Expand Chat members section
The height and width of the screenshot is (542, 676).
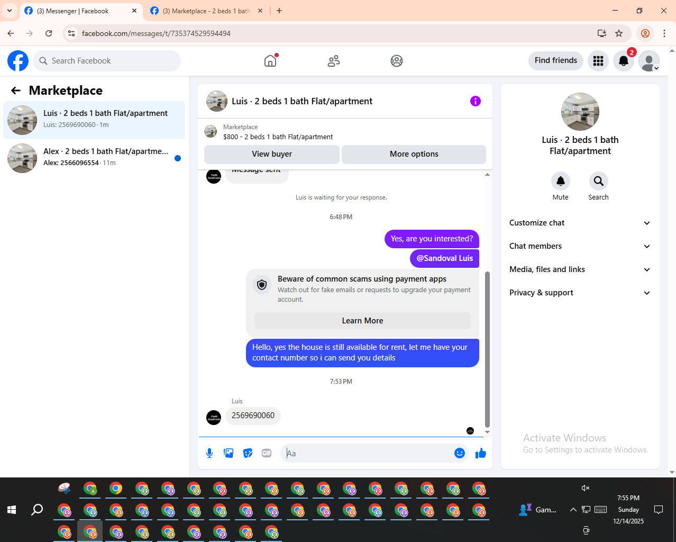580,246
